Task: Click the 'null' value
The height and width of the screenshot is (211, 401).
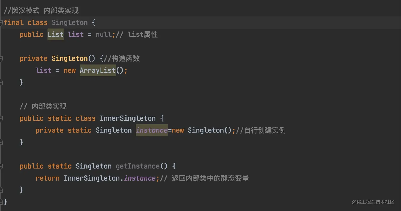Action: point(104,35)
